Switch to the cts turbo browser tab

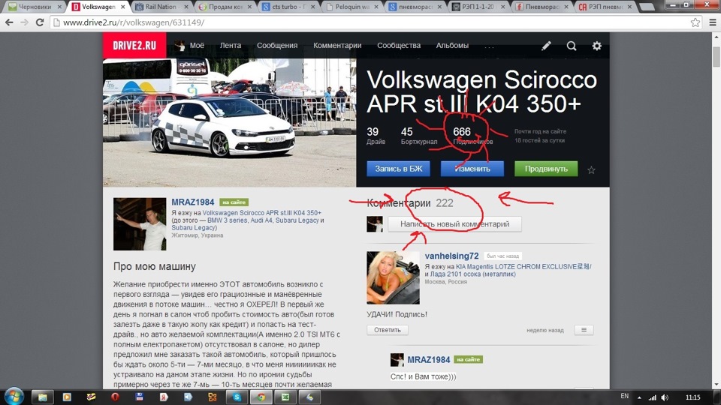point(288,7)
